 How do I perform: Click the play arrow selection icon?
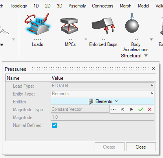pyautogui.click(x=132, y=109)
